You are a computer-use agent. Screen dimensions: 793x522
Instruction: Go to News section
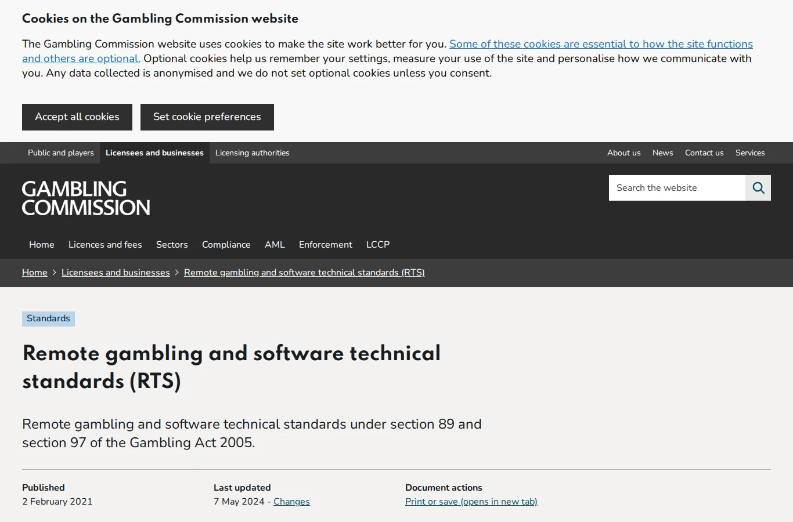click(x=663, y=153)
